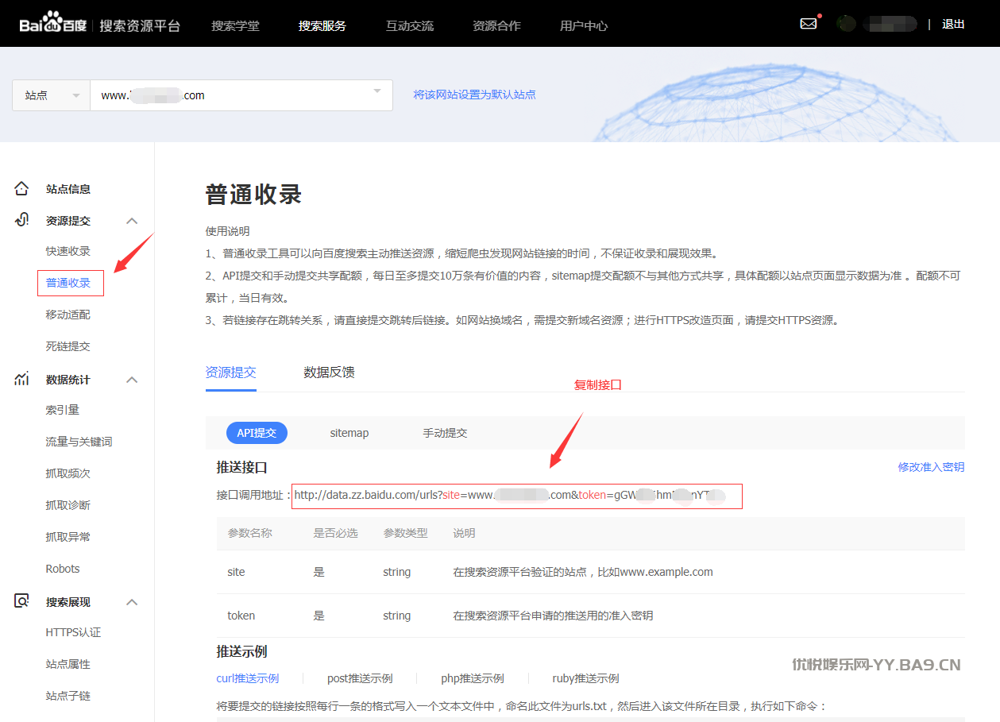Click the 数据统计 chart icon

(x=22, y=379)
